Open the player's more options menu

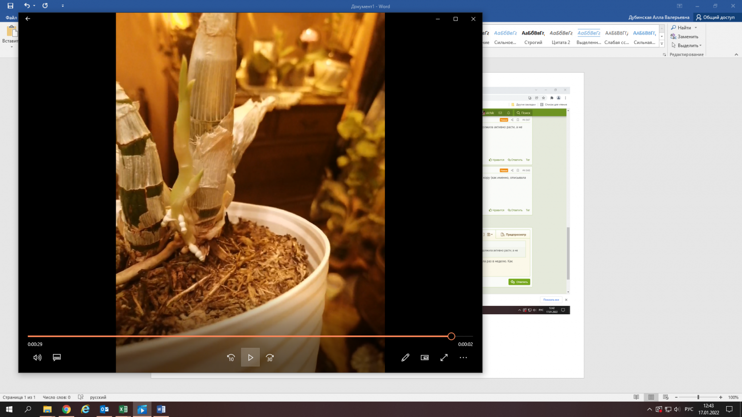(463, 357)
